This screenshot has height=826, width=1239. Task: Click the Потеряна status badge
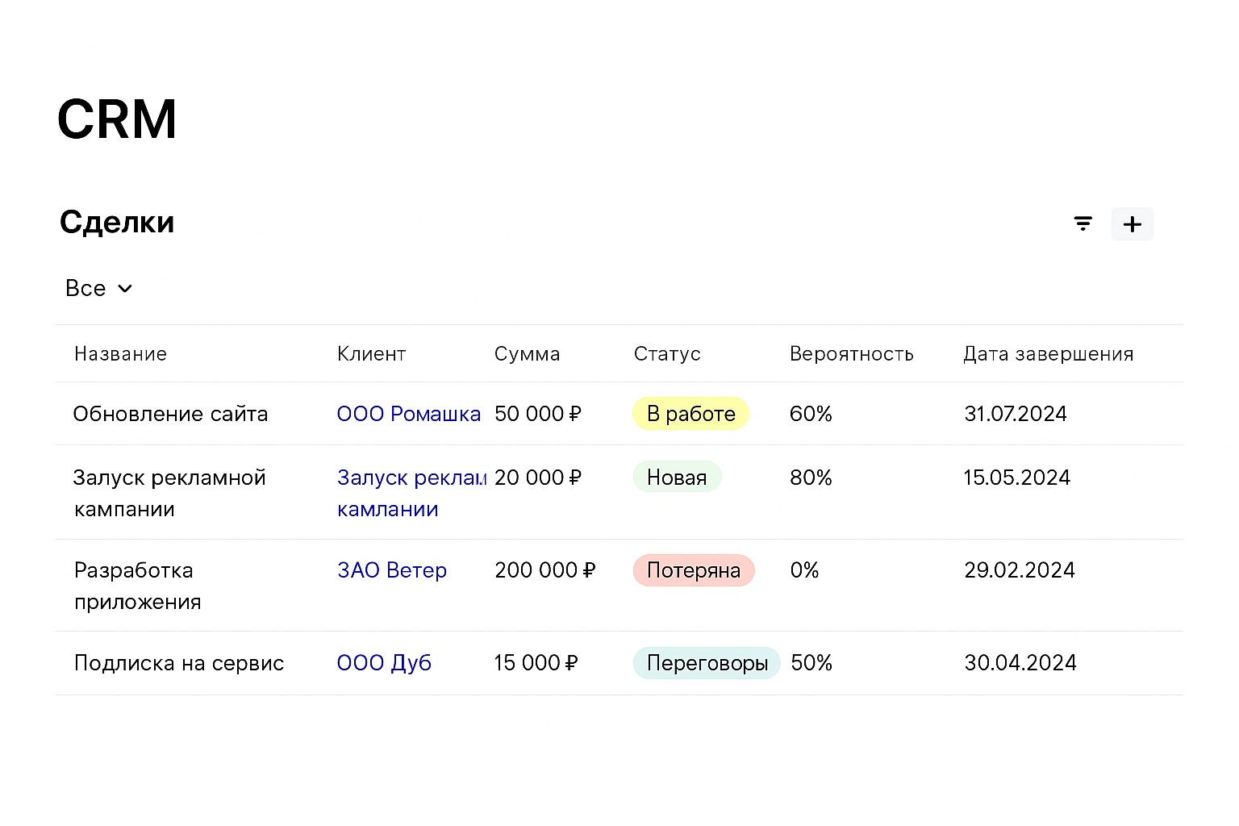click(x=694, y=570)
